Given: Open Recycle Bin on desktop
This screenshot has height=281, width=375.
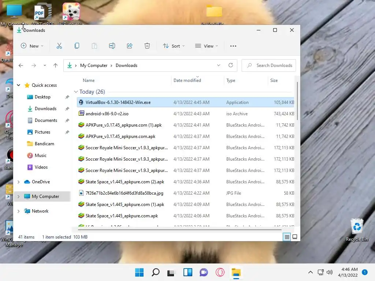Looking at the screenshot, I should coord(357,230).
